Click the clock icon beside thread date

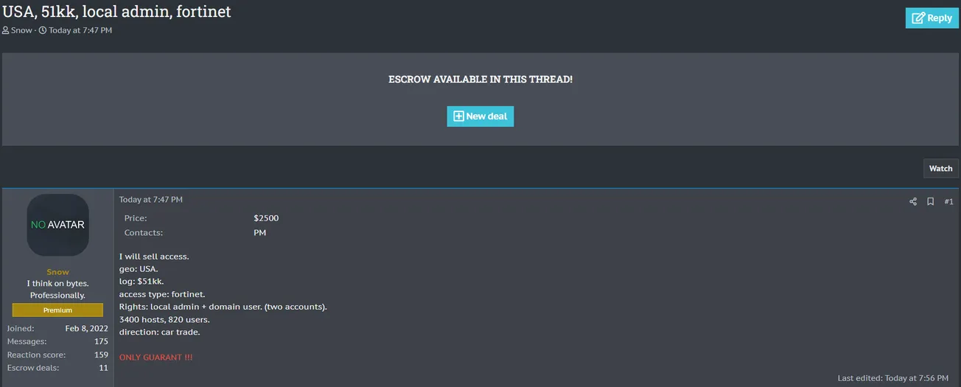tap(43, 30)
